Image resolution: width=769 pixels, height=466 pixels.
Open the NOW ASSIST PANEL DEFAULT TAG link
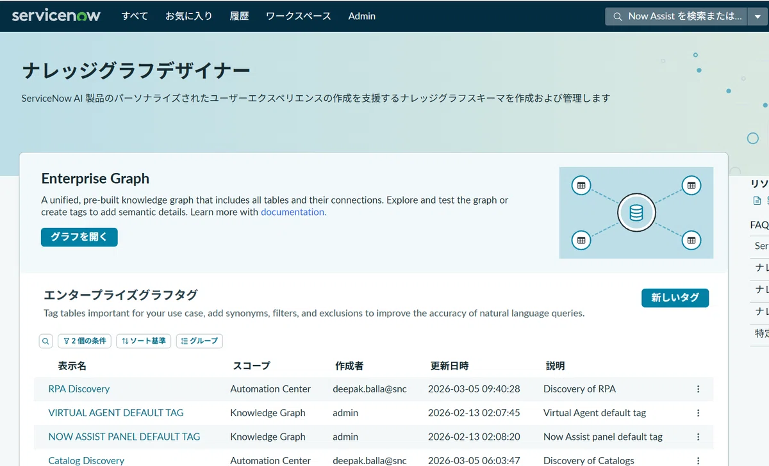[x=124, y=437]
